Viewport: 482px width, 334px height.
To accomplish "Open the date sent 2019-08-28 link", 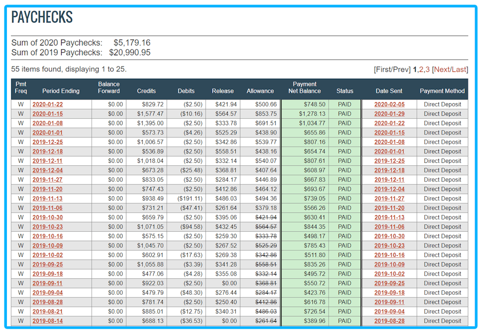I will [389, 321].
